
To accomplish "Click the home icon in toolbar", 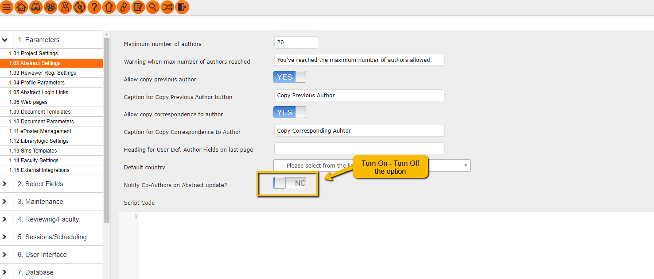I will click(21, 7).
